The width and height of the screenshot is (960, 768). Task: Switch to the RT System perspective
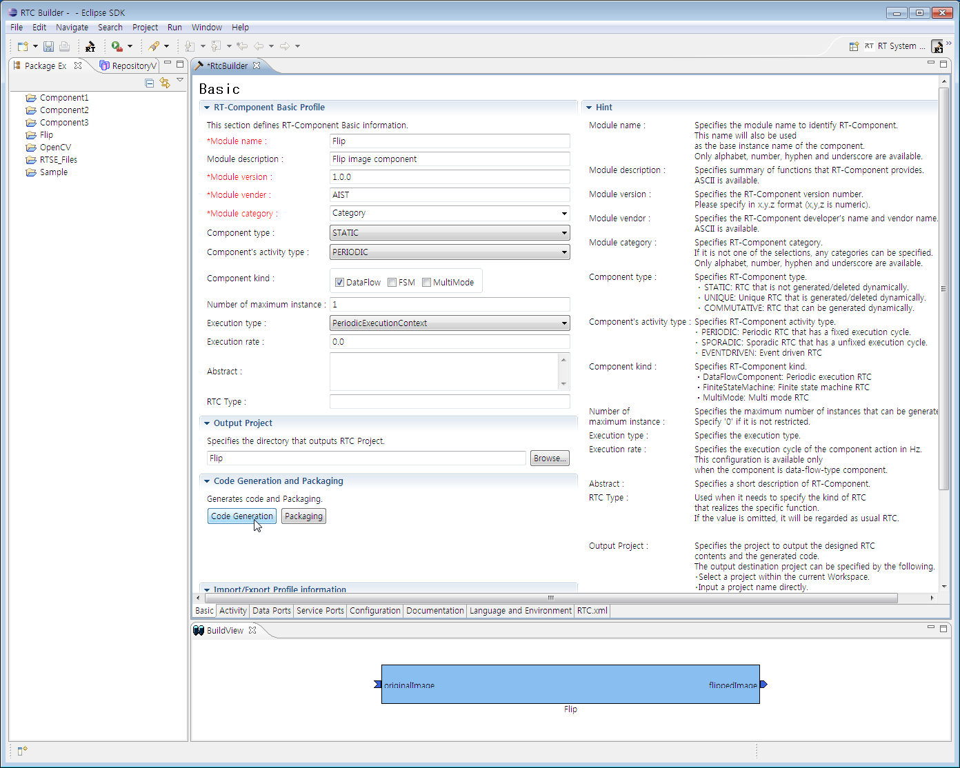[895, 46]
